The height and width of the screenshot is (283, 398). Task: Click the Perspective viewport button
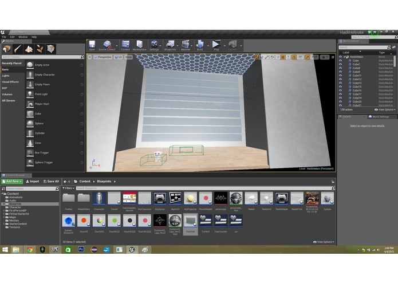pyautogui.click(x=103, y=57)
